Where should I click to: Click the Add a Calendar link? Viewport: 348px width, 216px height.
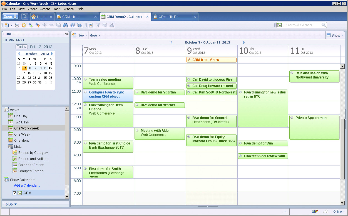(x=27, y=185)
